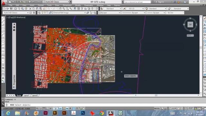
Task: Open the Dimension Style icon
Action: (124, 9)
